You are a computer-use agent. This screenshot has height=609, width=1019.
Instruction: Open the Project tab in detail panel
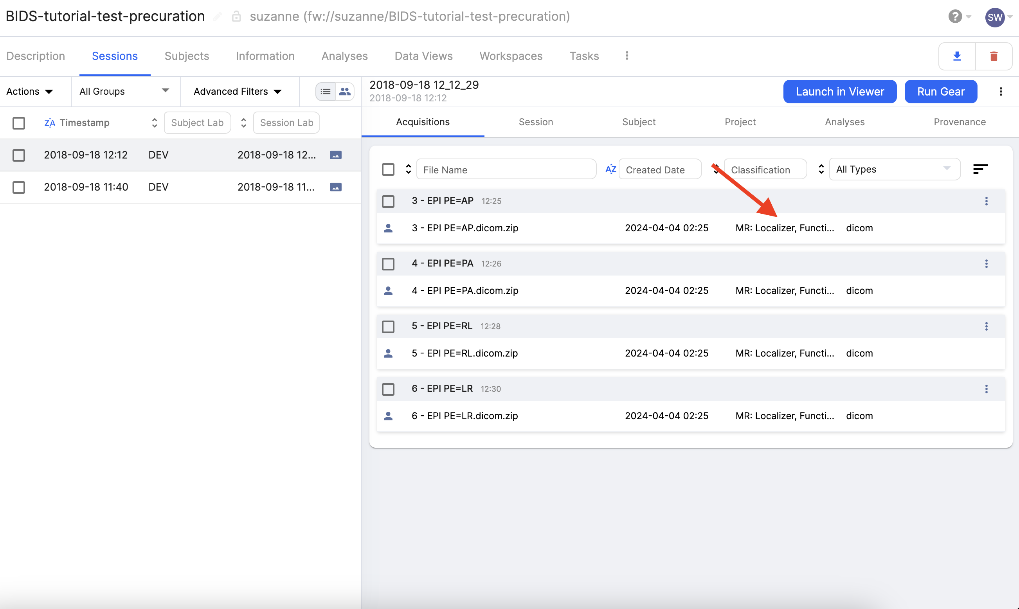(740, 122)
